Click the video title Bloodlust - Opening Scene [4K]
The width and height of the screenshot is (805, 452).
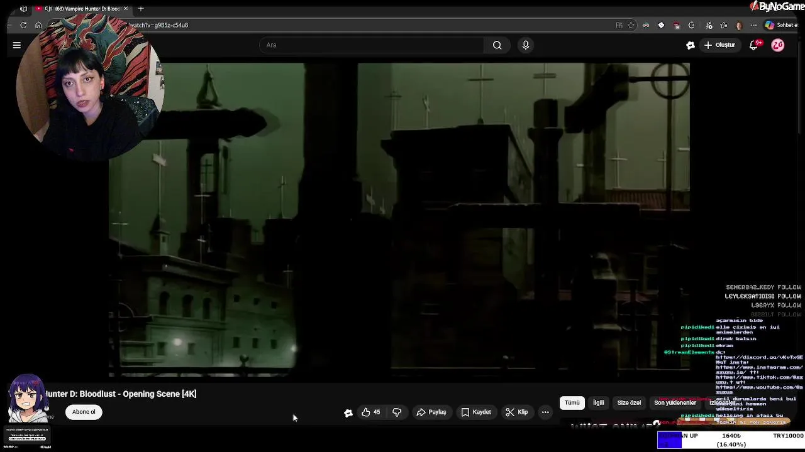(119, 394)
